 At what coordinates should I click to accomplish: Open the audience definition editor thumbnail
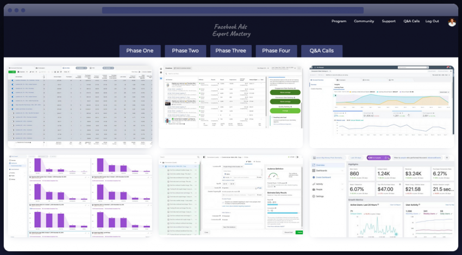click(230, 196)
